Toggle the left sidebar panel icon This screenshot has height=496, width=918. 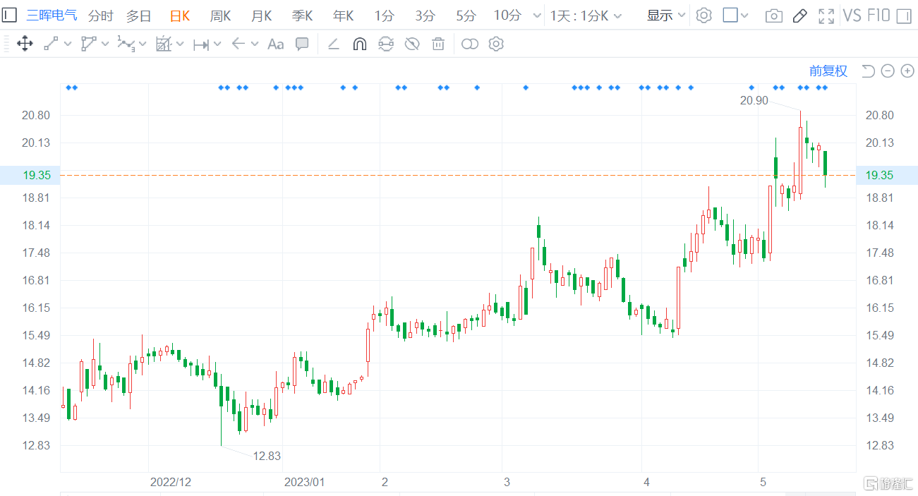click(8, 15)
